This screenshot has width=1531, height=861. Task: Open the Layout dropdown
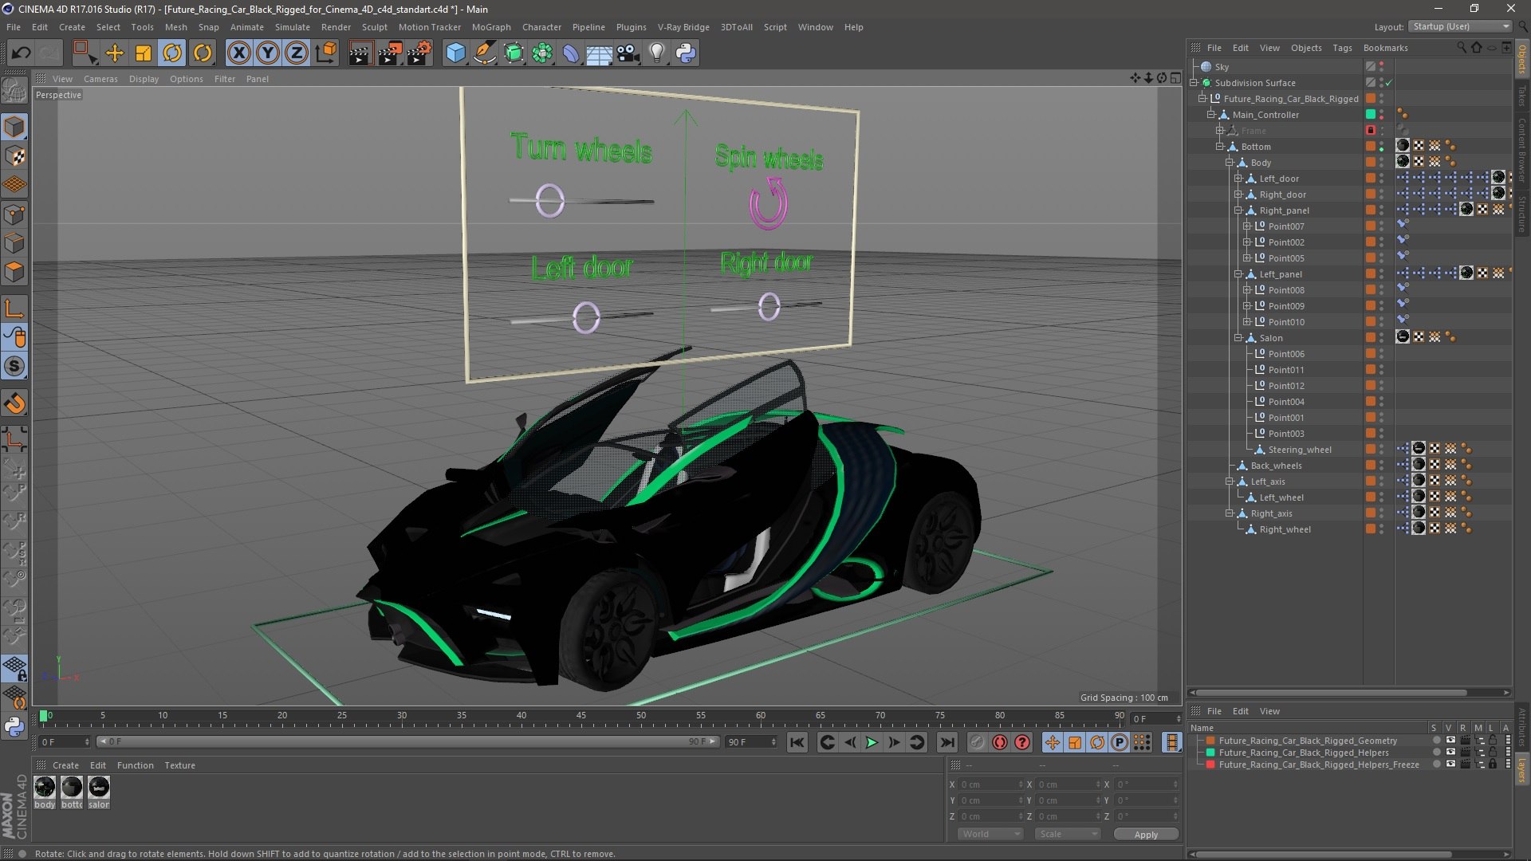coord(1460,26)
